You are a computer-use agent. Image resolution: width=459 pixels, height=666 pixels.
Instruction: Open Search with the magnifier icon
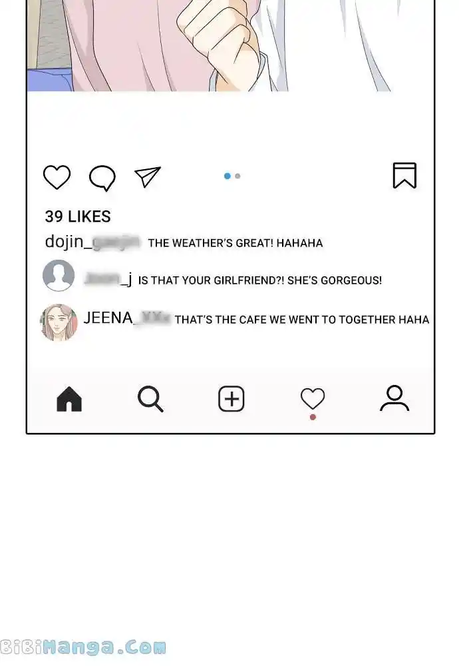coord(150,399)
